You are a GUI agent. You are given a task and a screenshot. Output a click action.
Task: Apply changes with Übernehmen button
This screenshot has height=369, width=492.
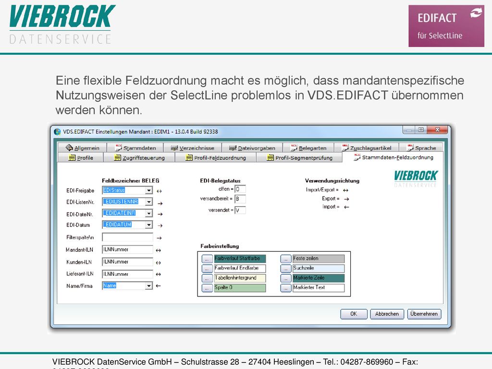tap(424, 314)
